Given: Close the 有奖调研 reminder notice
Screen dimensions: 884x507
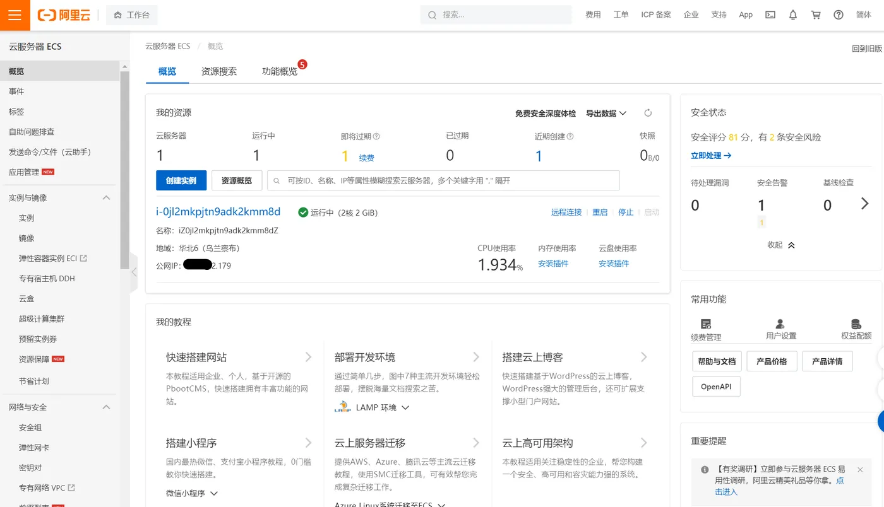Looking at the screenshot, I should click(860, 470).
